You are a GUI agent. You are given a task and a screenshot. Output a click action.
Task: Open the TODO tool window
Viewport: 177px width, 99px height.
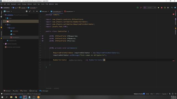[x=24, y=91]
